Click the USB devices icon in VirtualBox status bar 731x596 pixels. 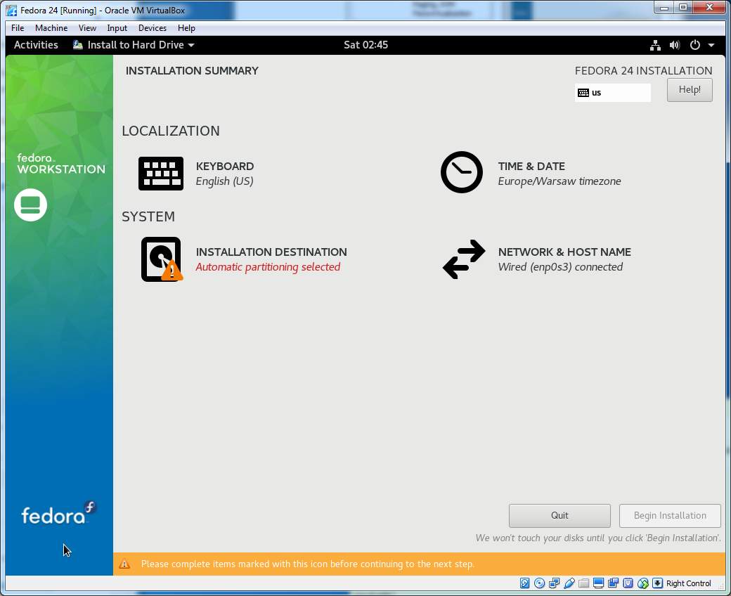569,583
